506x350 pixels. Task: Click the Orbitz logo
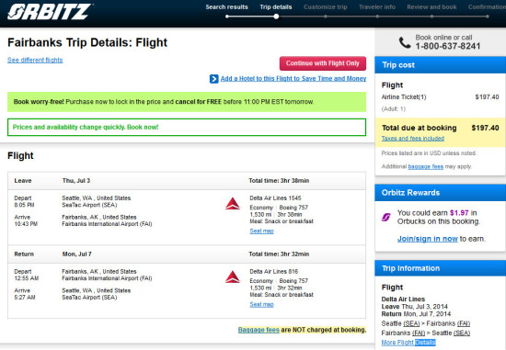(x=50, y=12)
